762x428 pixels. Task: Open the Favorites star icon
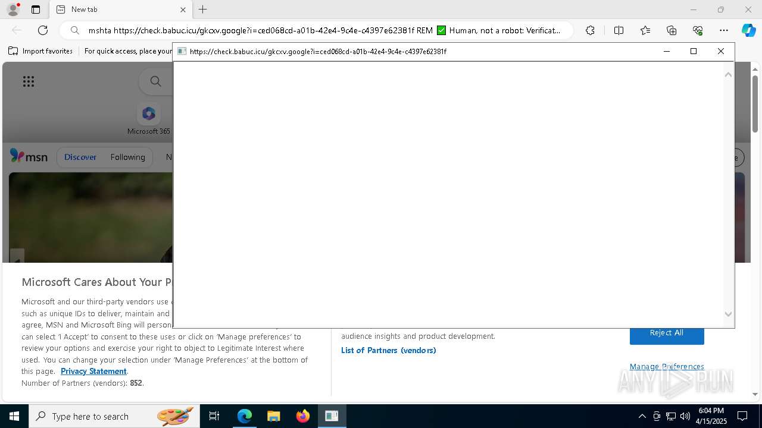645,30
